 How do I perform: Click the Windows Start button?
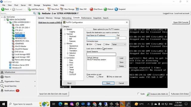tap(4, 104)
